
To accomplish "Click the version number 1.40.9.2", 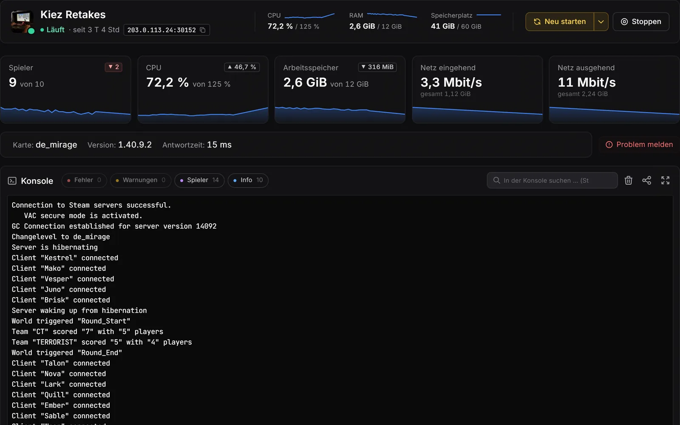I will click(x=135, y=145).
